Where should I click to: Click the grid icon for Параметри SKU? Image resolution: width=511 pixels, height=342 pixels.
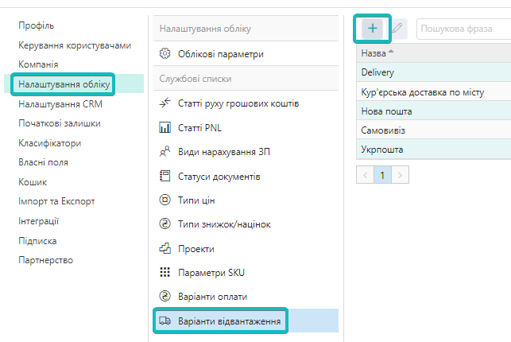165,272
